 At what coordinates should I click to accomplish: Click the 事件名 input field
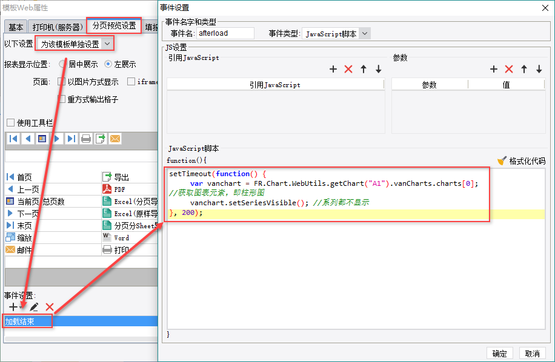point(225,33)
